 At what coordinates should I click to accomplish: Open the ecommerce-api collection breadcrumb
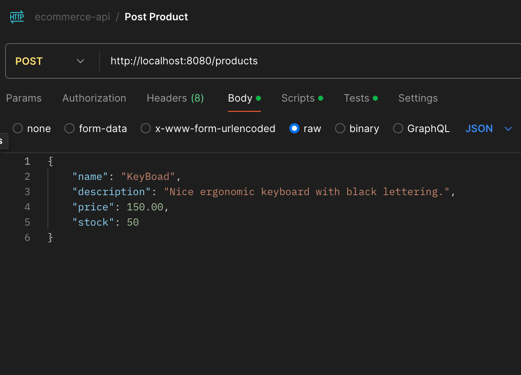[x=72, y=17]
